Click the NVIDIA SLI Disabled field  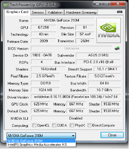[76, 118]
